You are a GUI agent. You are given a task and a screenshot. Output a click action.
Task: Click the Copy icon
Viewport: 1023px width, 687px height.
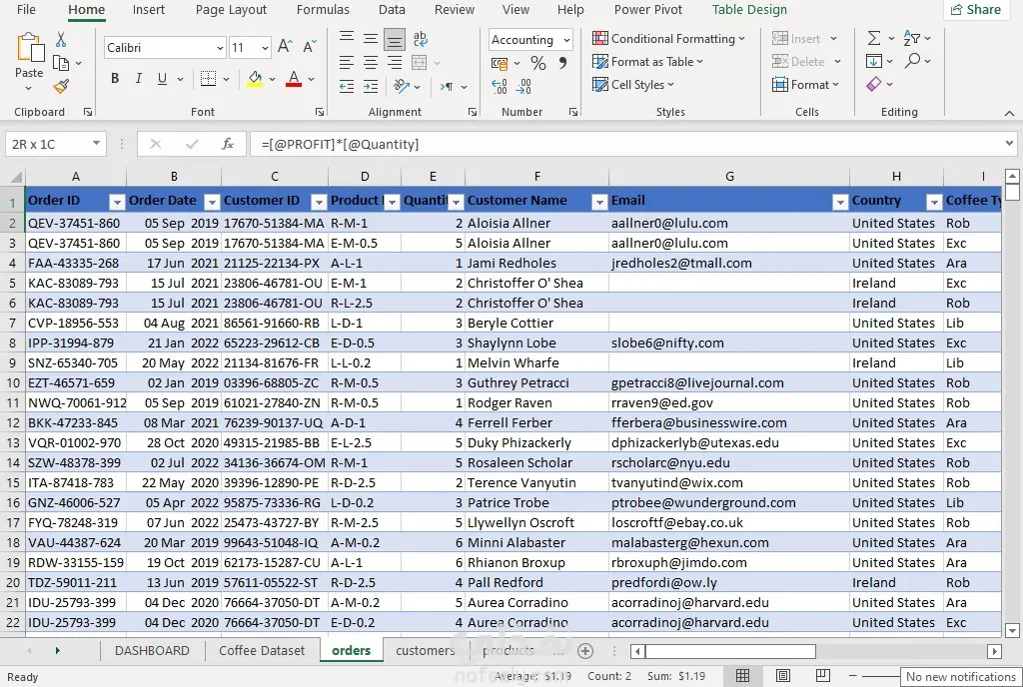61,63
